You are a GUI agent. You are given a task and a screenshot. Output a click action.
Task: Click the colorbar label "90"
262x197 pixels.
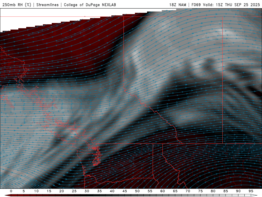pos(238,191)
